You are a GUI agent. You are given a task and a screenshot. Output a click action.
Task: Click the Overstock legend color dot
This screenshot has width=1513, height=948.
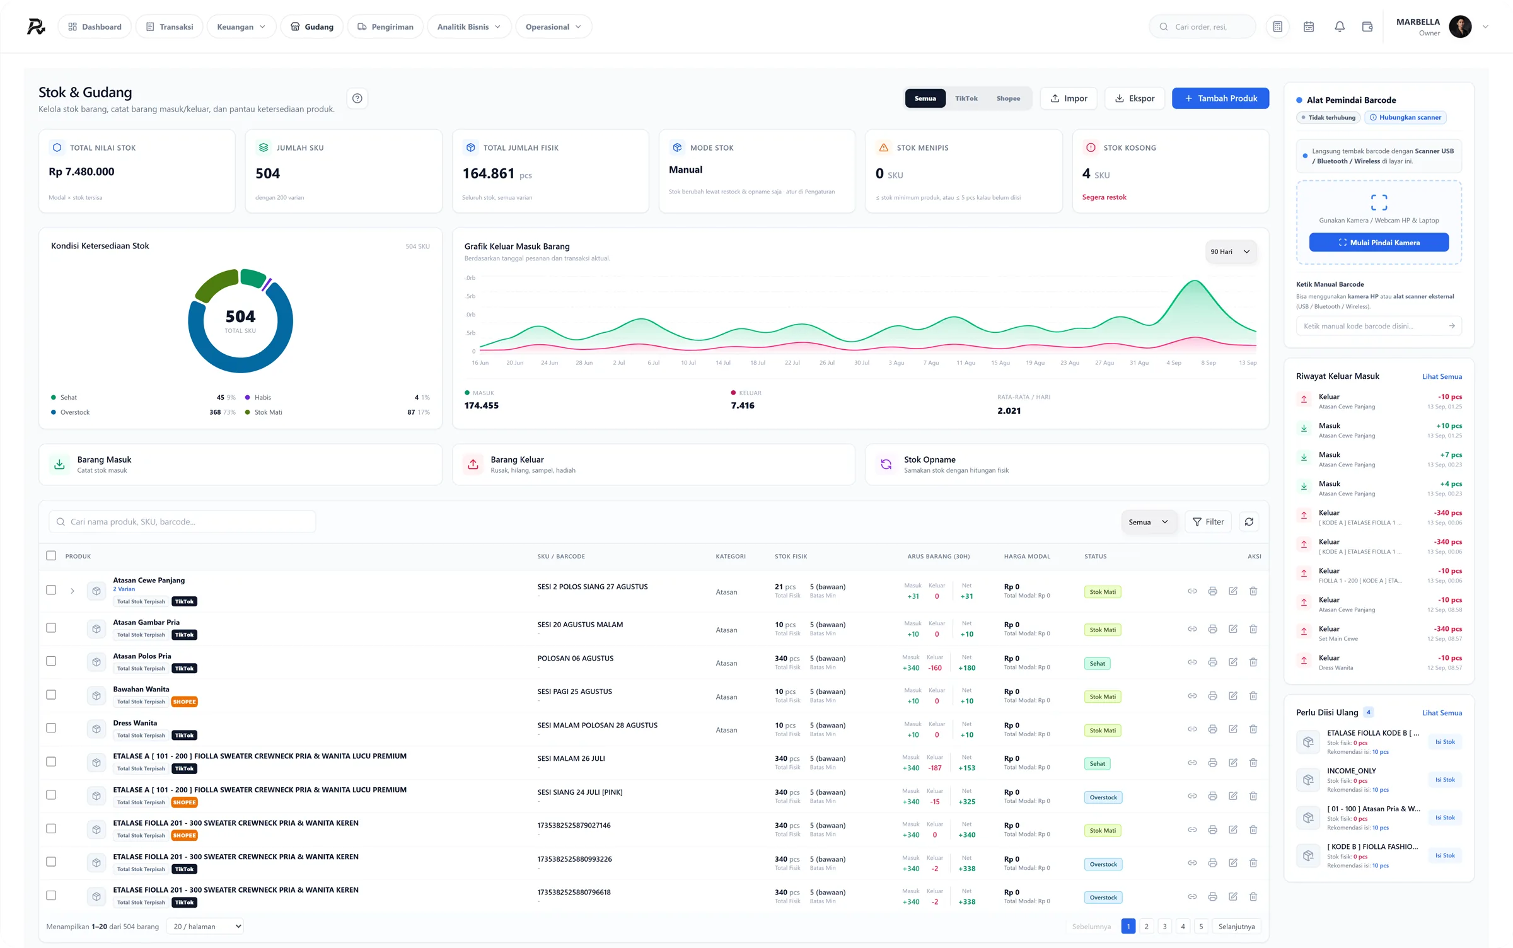click(x=54, y=412)
